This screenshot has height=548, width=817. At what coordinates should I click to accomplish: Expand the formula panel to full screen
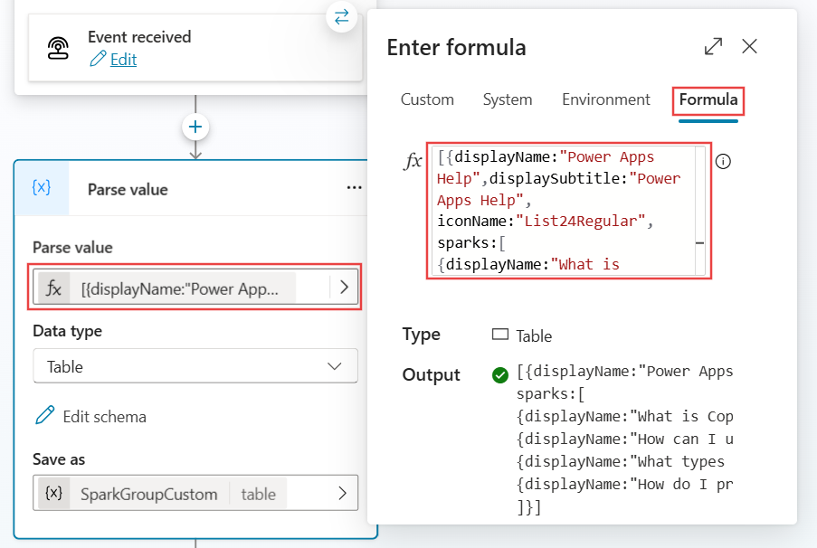(713, 46)
